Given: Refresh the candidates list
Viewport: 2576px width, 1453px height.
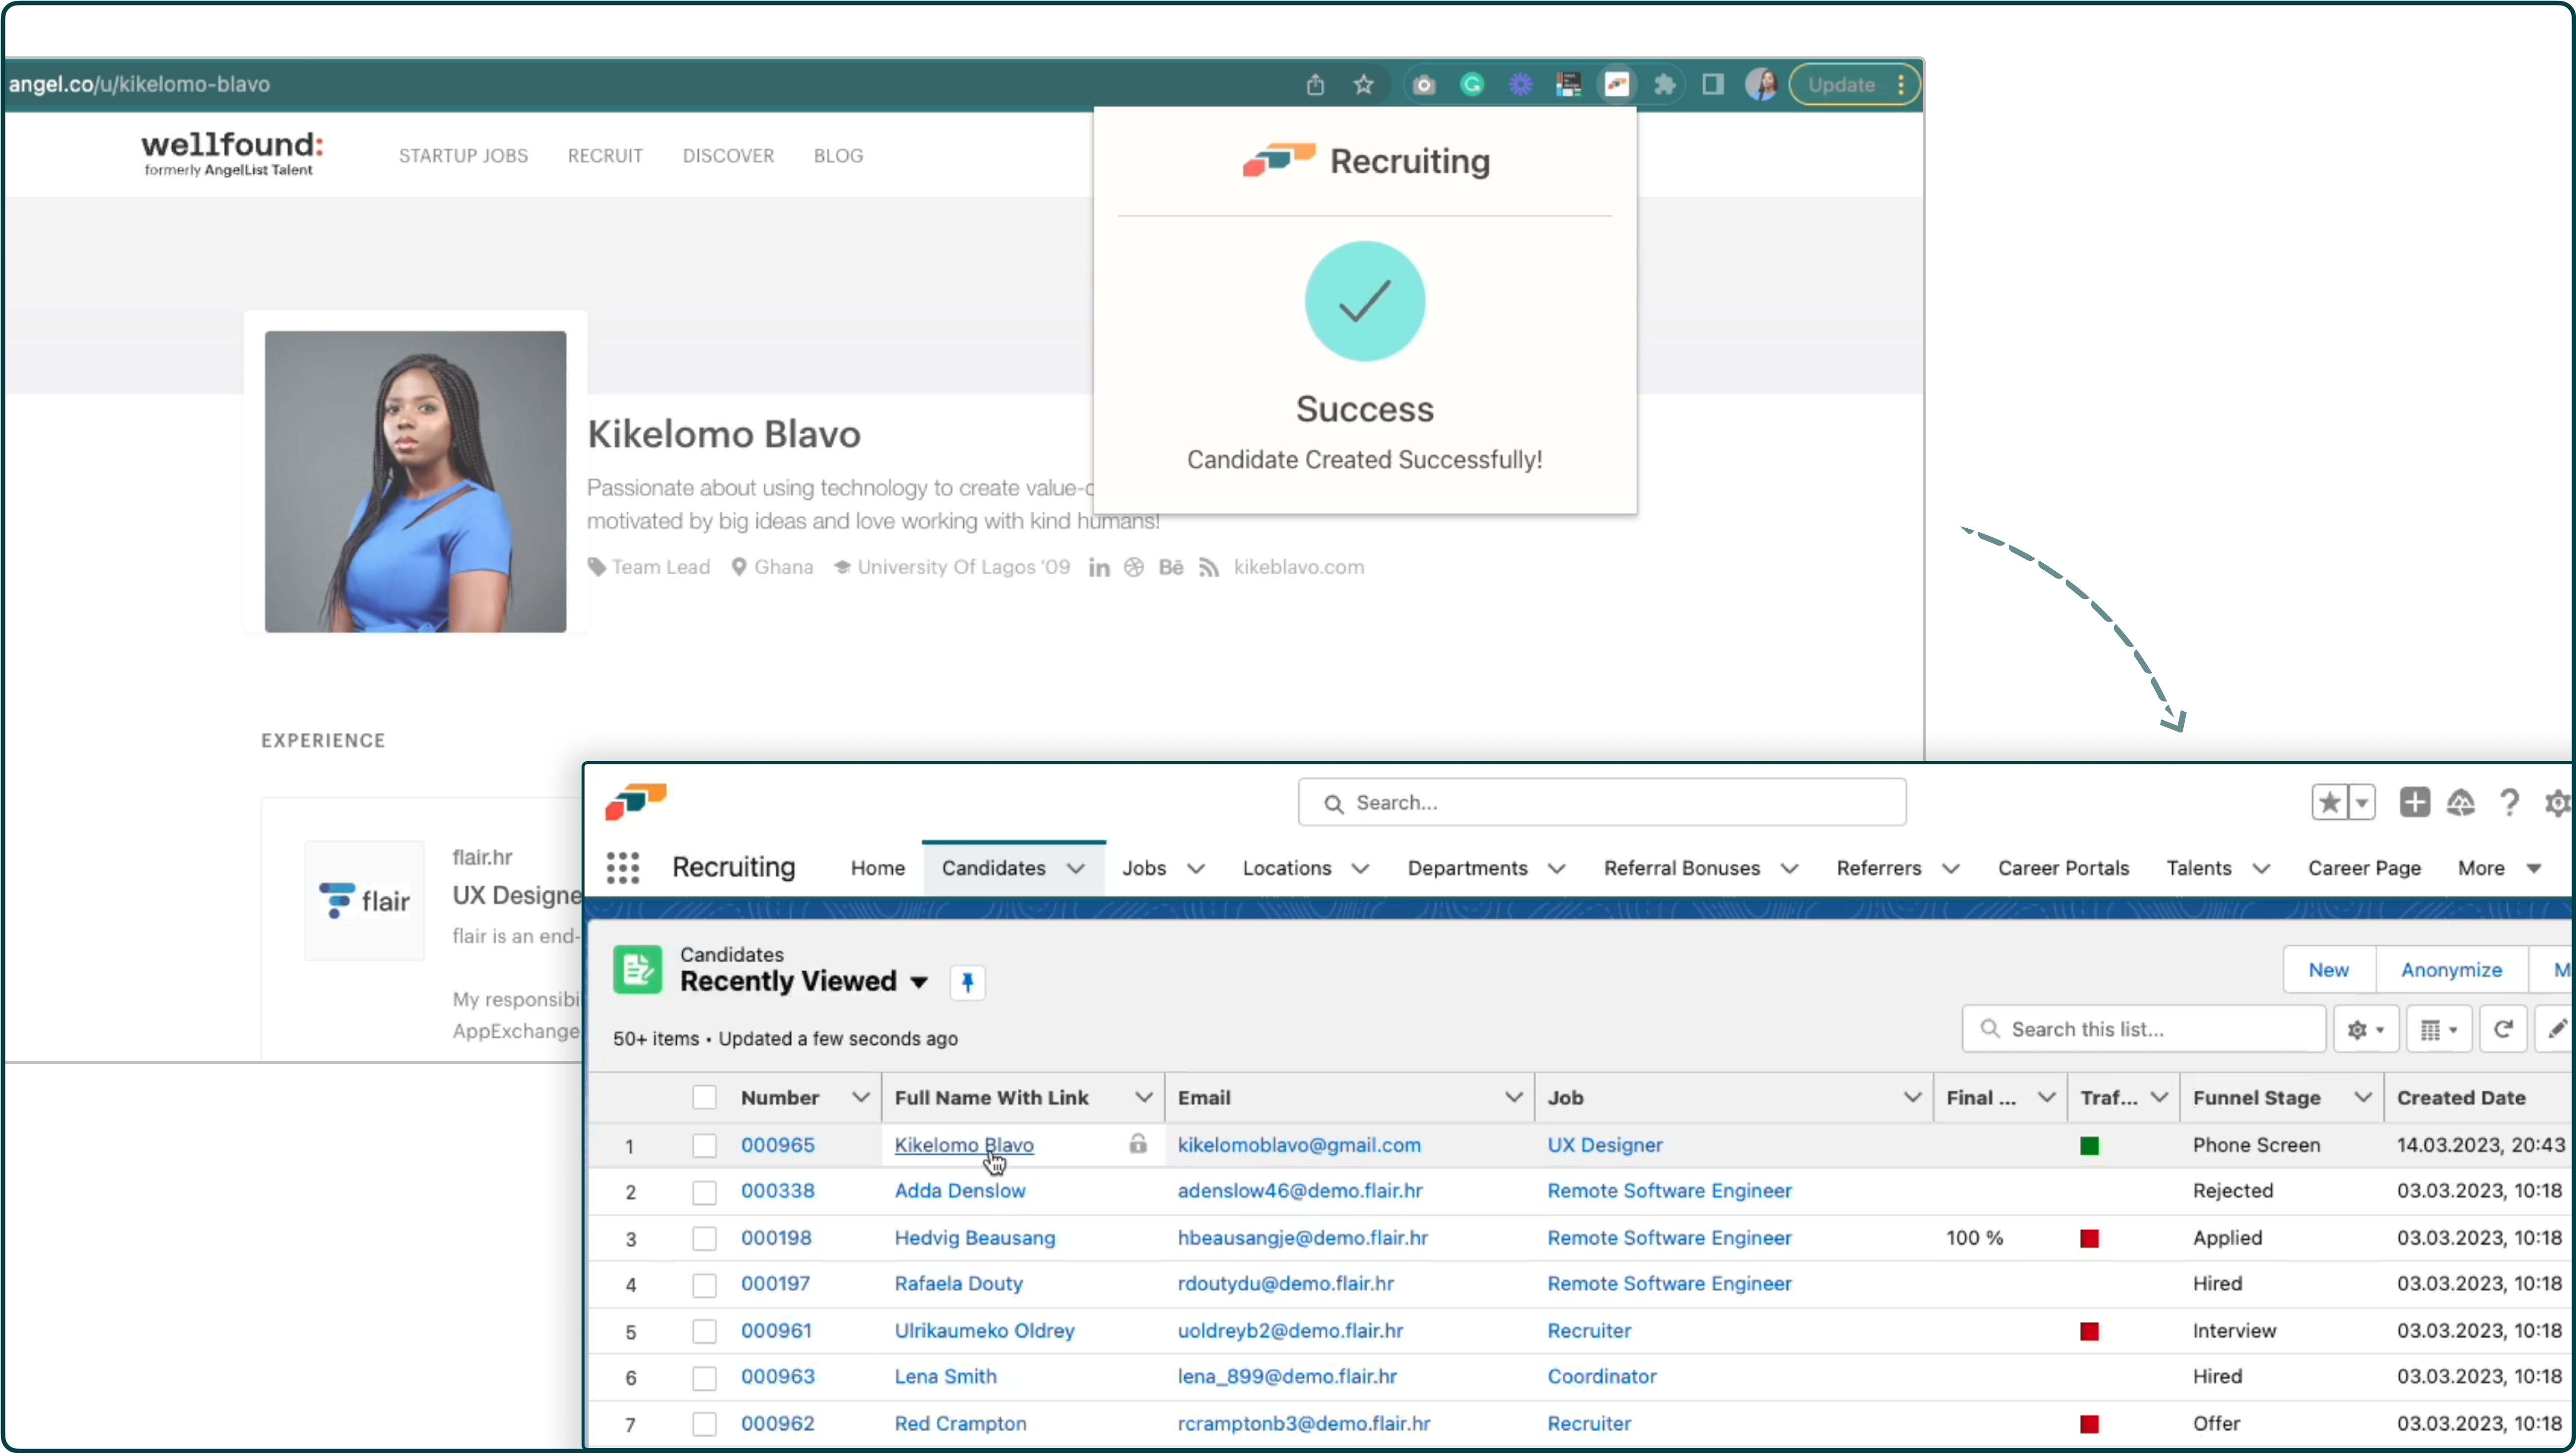Looking at the screenshot, I should (x=2503, y=1029).
